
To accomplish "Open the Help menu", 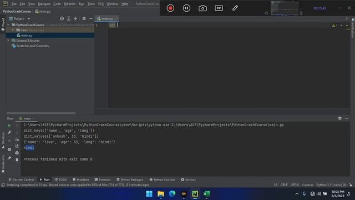I will pyautogui.click(x=124, y=4).
